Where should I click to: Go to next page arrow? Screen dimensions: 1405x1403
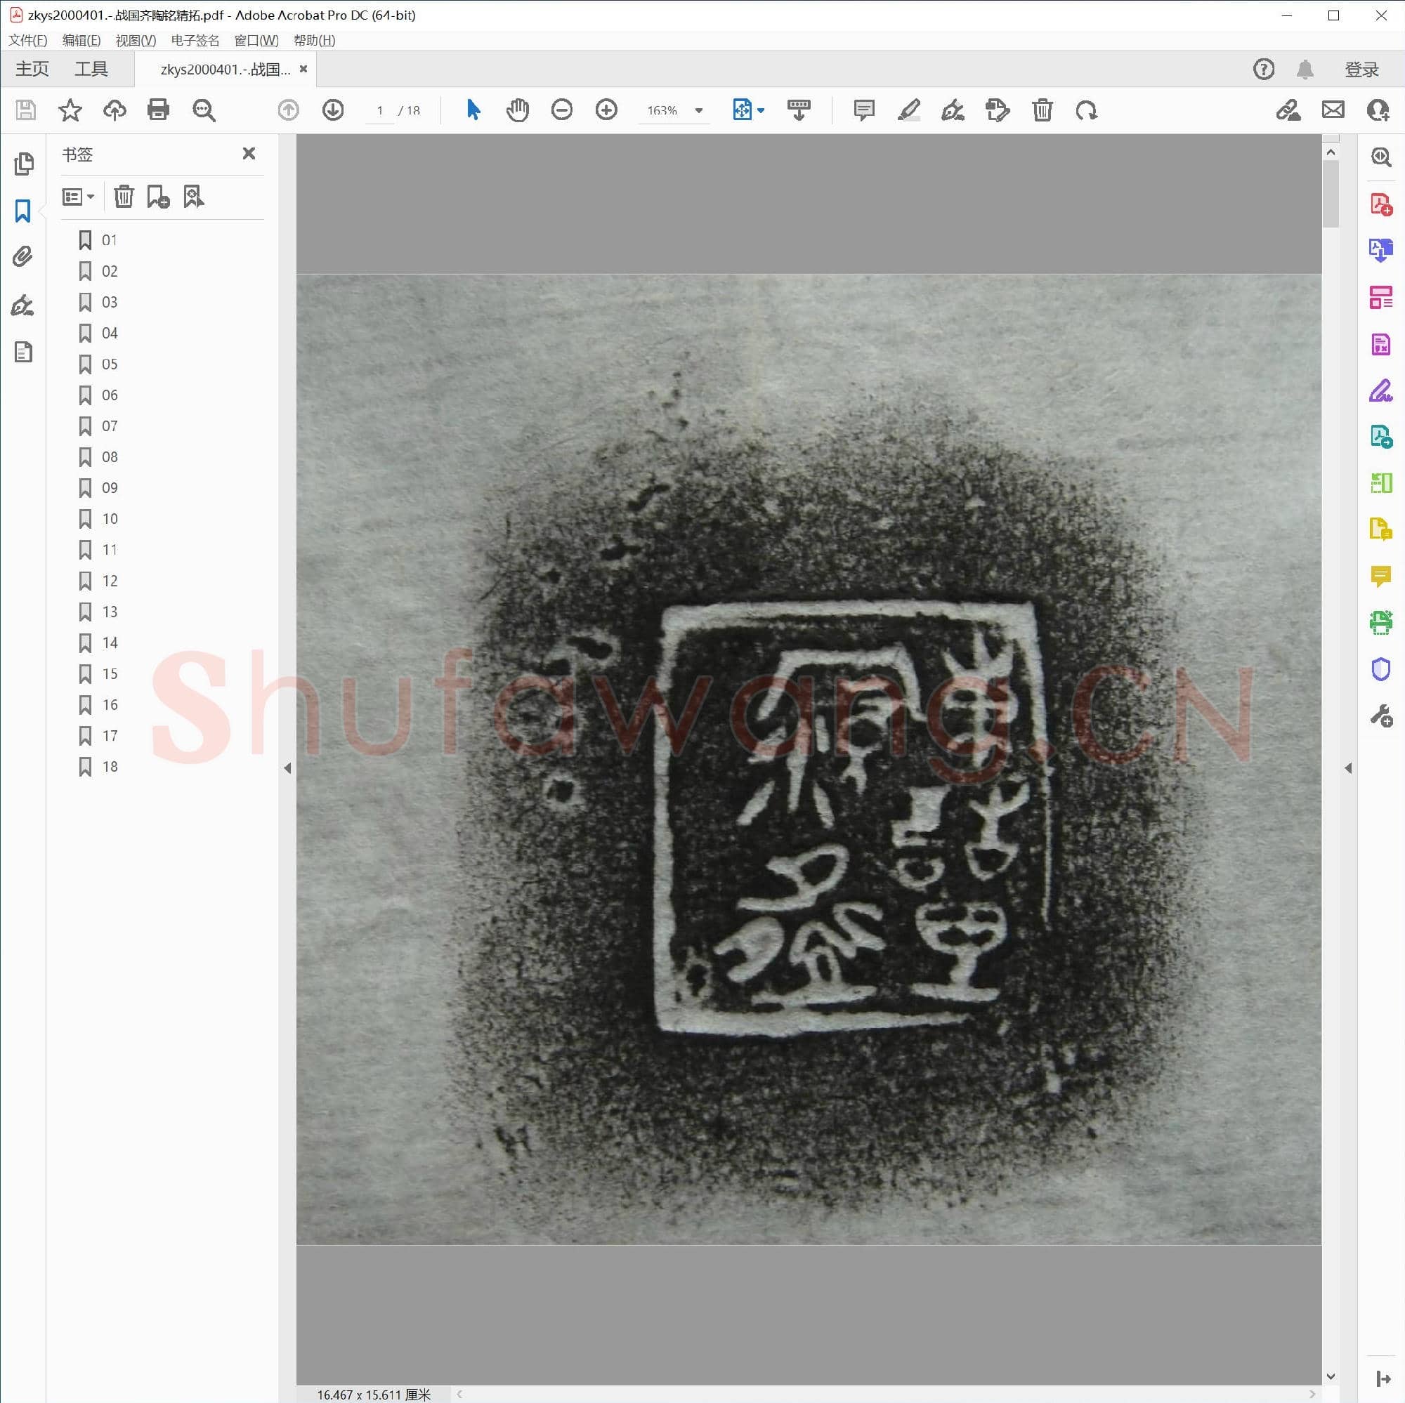[x=333, y=110]
